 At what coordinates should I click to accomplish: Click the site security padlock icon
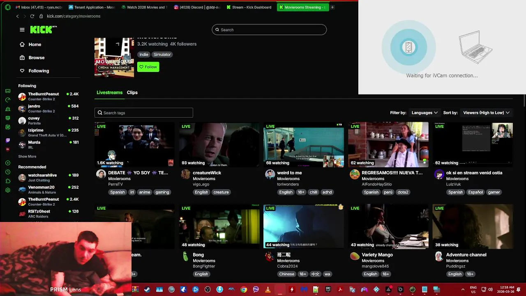41,16
